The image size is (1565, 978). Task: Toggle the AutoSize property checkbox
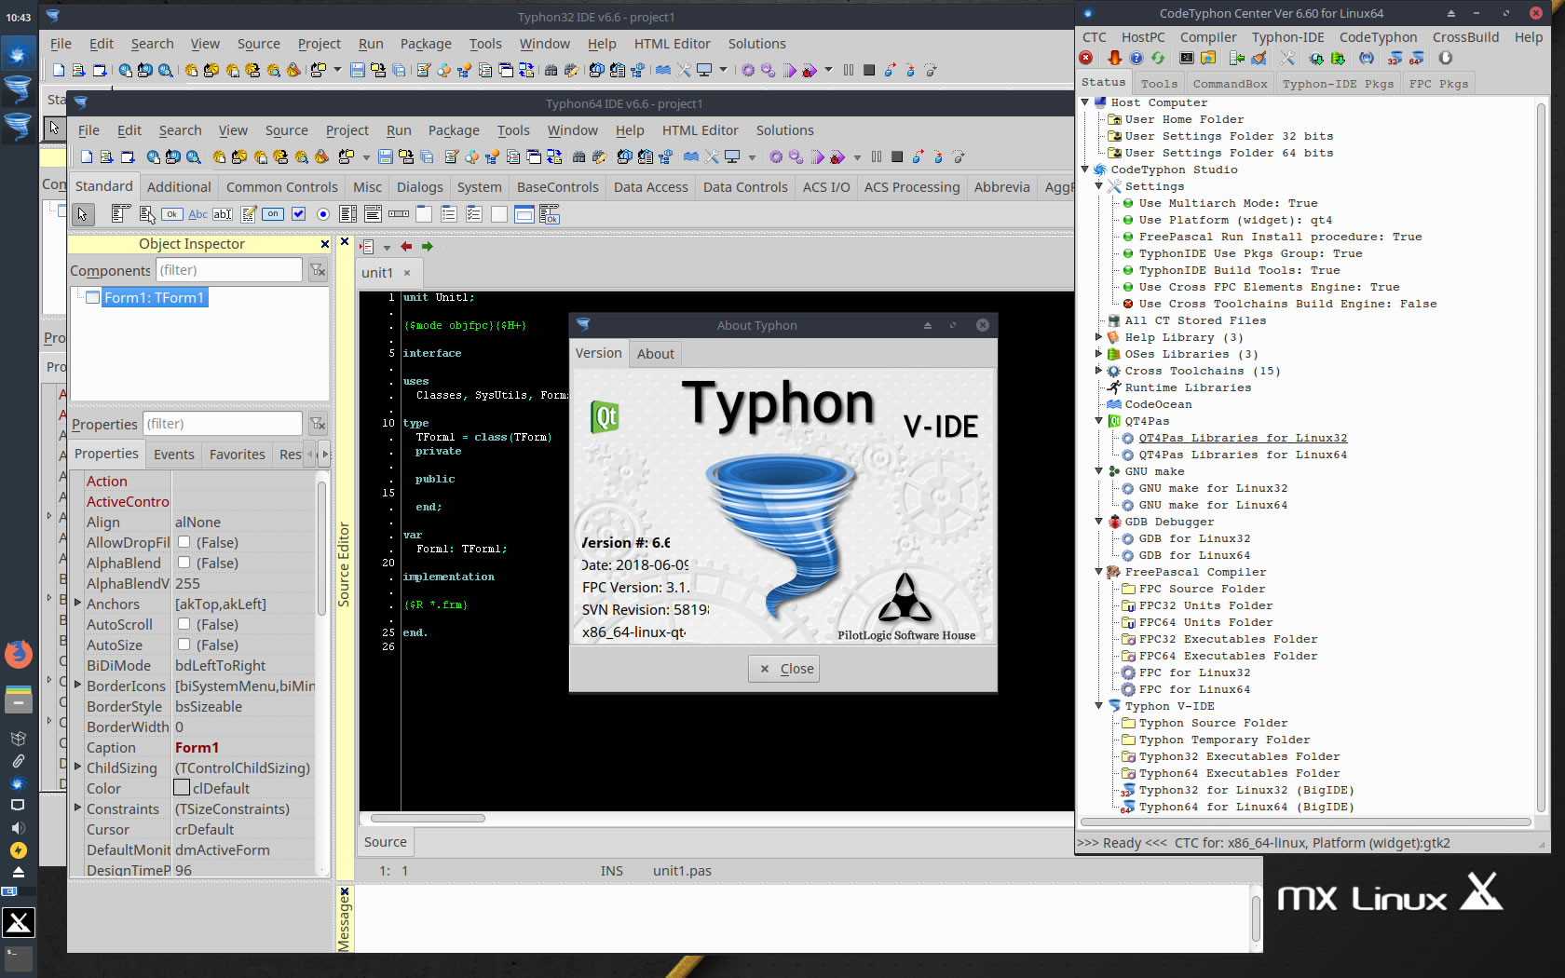point(184,645)
